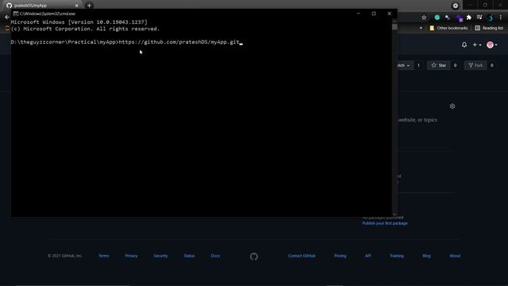This screenshot has height=286, width=508.
Task: Open a new Chrome tab with plus button
Action: 89,6
